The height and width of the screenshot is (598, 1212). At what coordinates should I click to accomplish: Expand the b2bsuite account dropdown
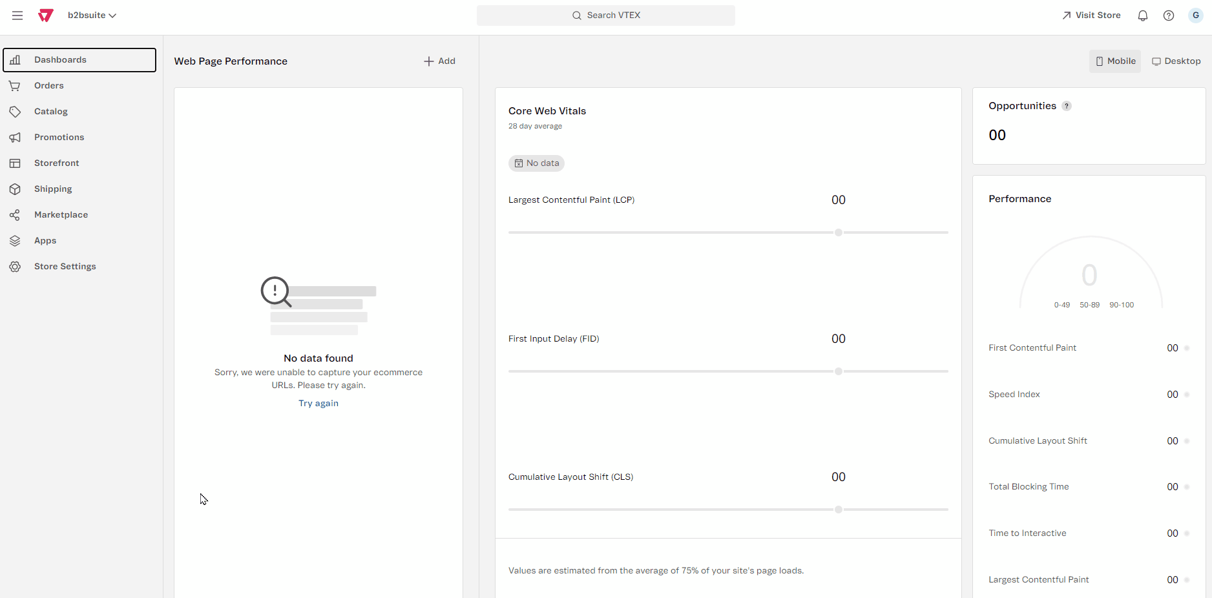(x=92, y=15)
